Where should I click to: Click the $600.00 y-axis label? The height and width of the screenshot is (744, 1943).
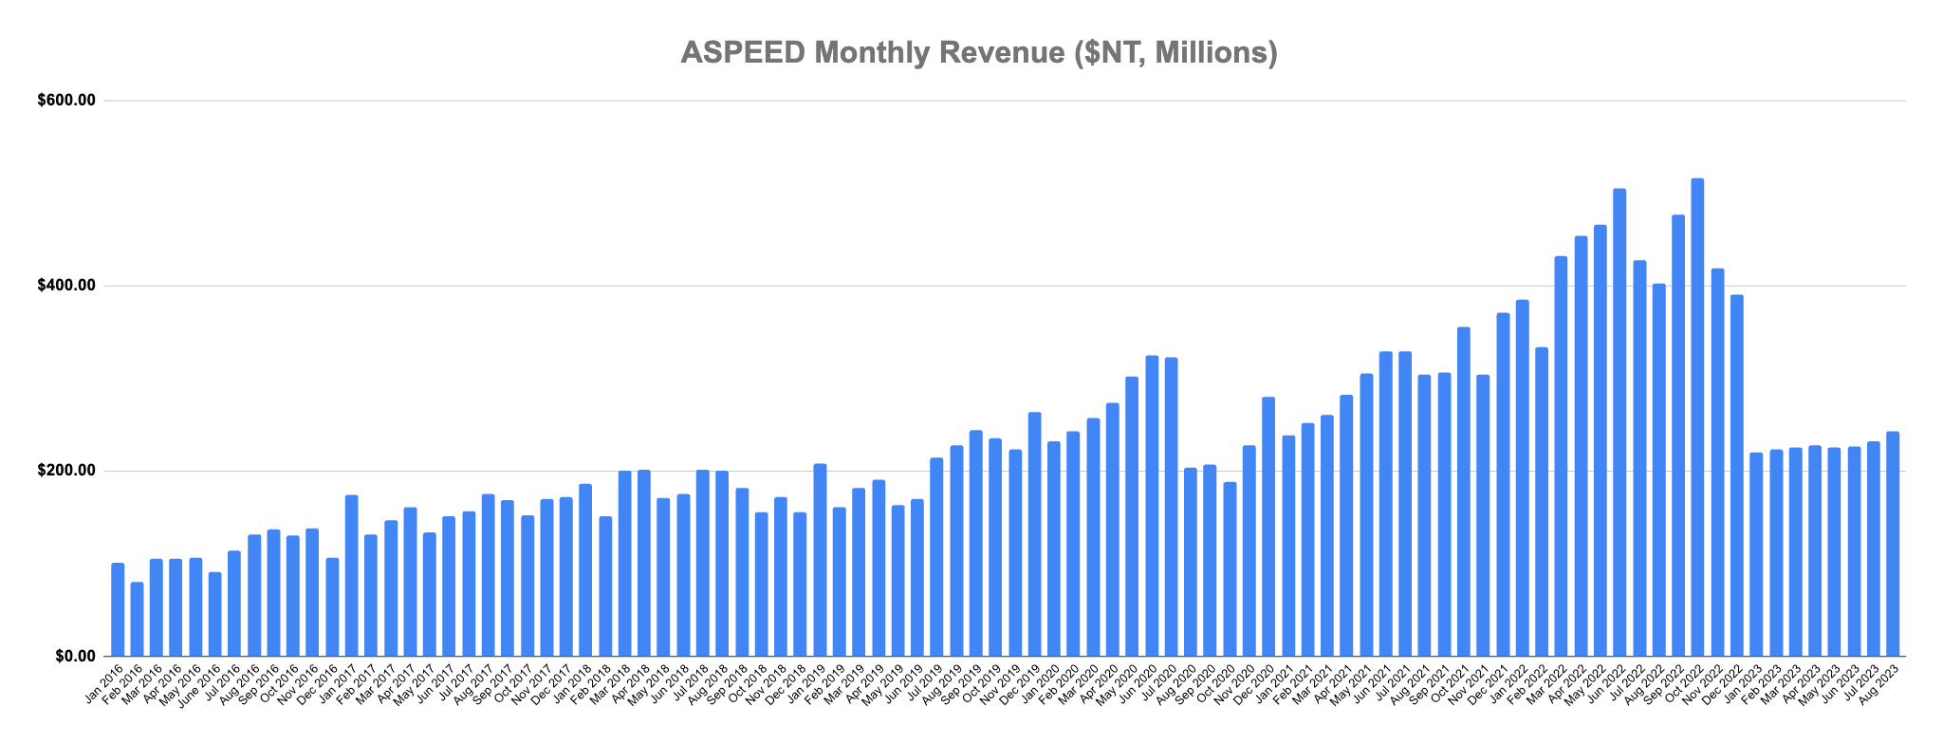tap(67, 101)
